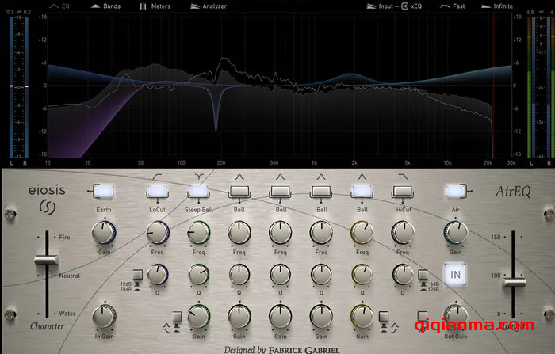Click the In Gain knob
Screen dimensions: 555x354
click(104, 317)
